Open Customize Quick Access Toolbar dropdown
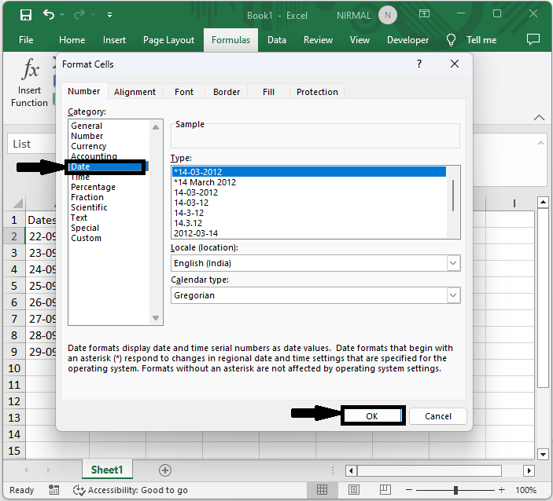This screenshot has height=501, width=553. coord(109,15)
